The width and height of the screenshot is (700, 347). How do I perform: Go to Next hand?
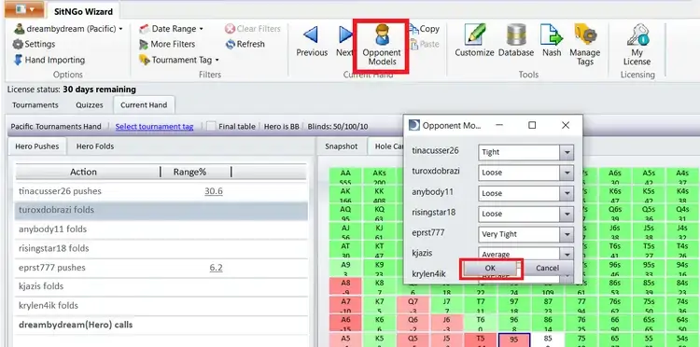(344, 41)
